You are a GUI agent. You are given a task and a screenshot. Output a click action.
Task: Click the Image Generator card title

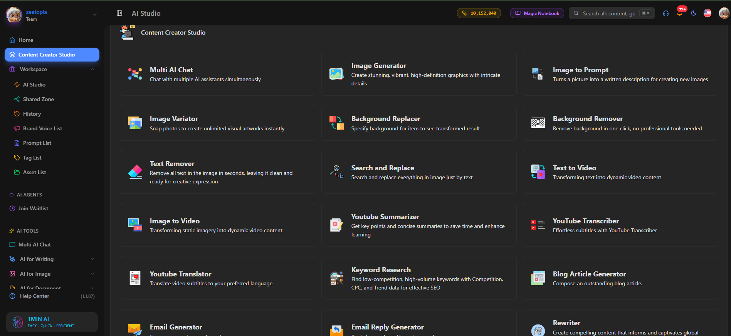point(379,66)
